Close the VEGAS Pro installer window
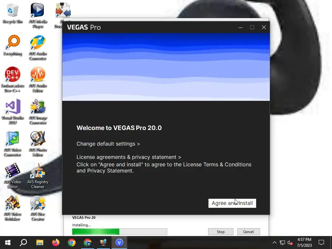 264,27
